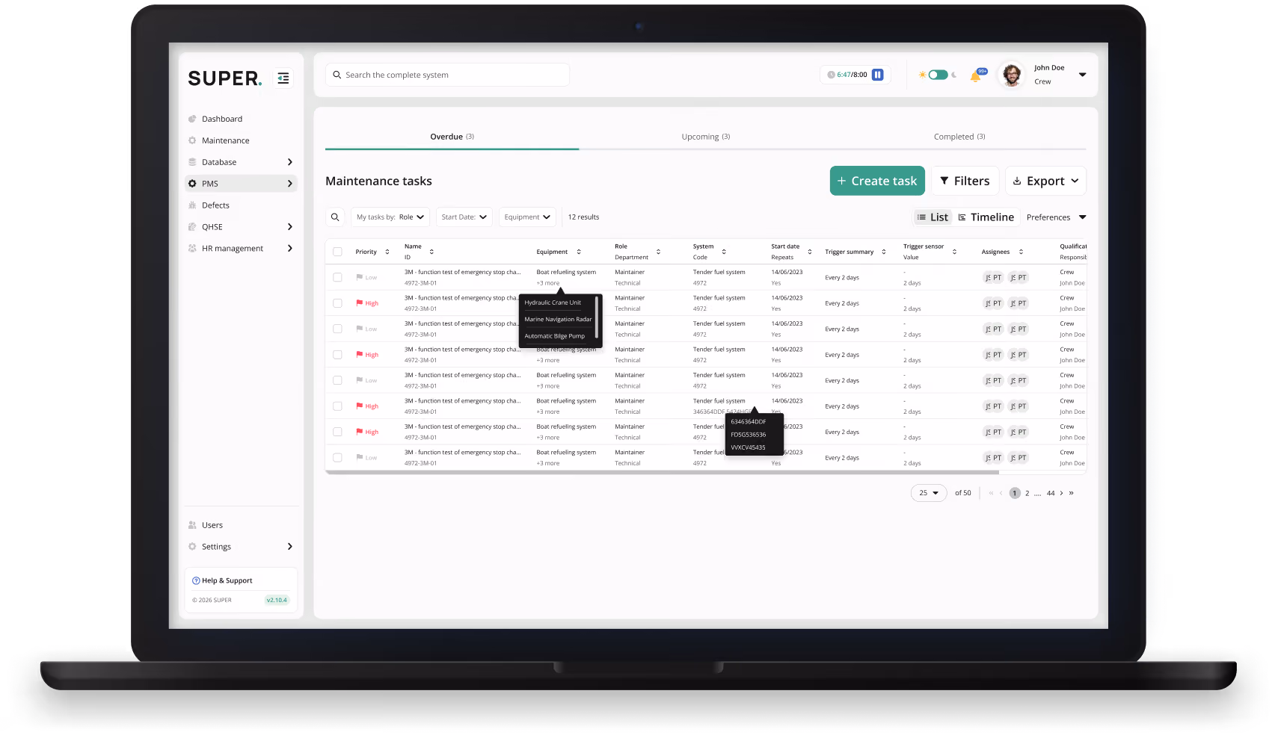The height and width of the screenshot is (735, 1278).
Task: Collapse the sidebar with the menu icon
Action: (x=283, y=78)
